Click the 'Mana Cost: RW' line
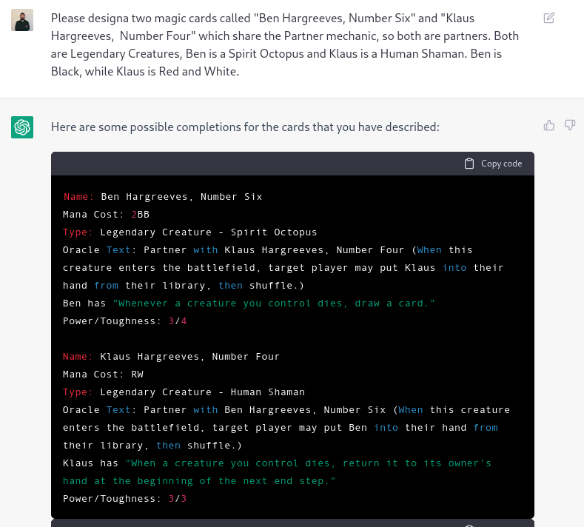The width and height of the screenshot is (584, 527). tap(103, 375)
